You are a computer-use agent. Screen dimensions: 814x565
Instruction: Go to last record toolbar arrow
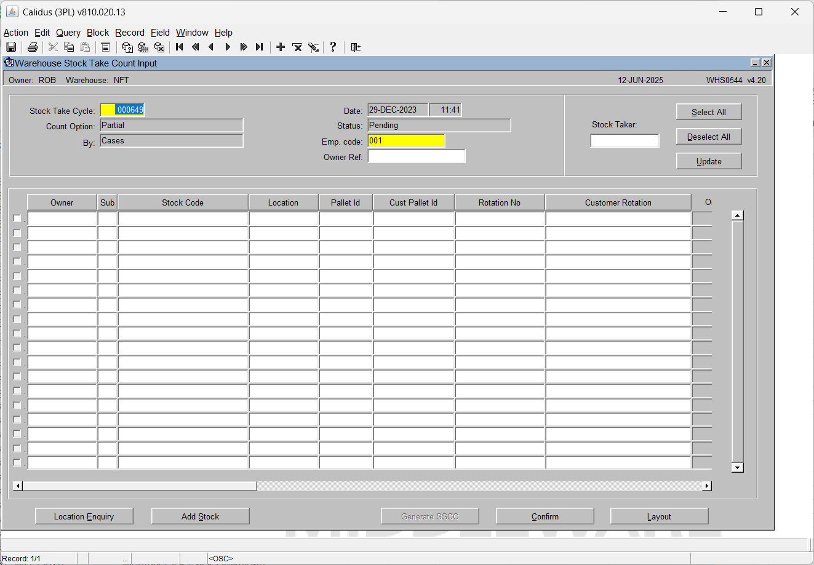point(260,47)
